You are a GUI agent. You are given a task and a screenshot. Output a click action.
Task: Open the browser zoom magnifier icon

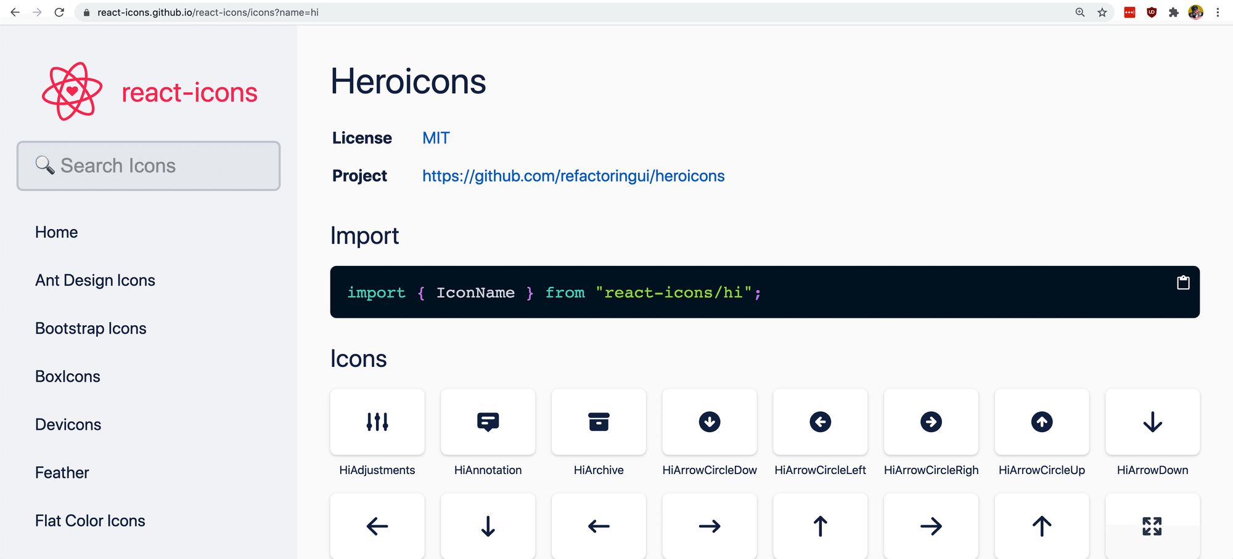coord(1080,12)
